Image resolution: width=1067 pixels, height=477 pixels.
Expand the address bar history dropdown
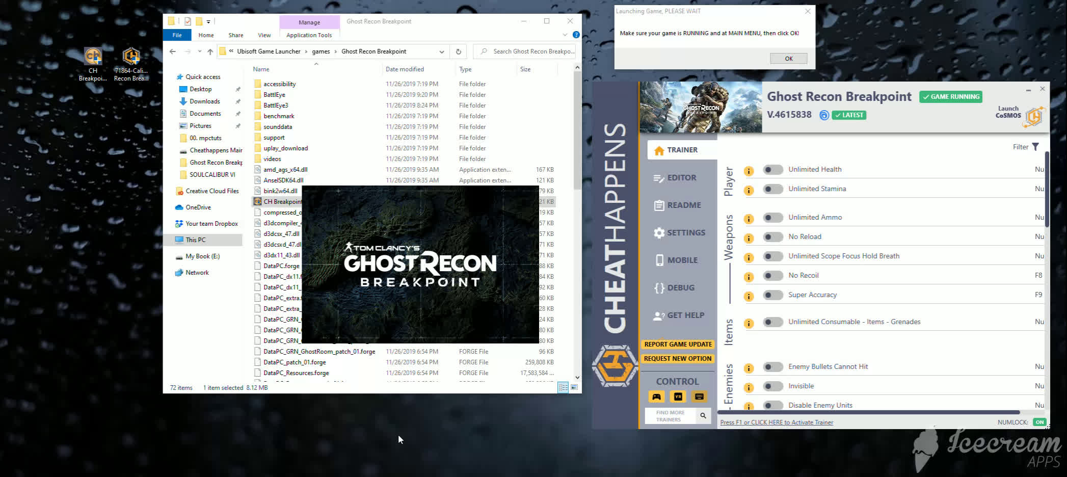coord(441,51)
